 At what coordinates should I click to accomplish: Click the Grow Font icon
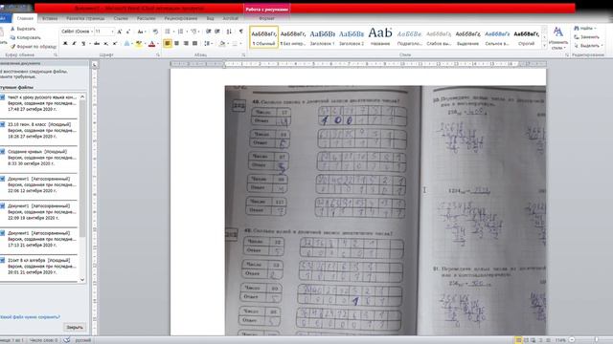(x=120, y=32)
